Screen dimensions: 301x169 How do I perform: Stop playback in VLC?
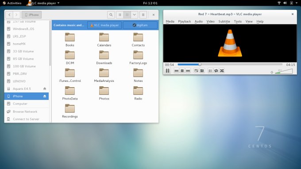[182, 71]
